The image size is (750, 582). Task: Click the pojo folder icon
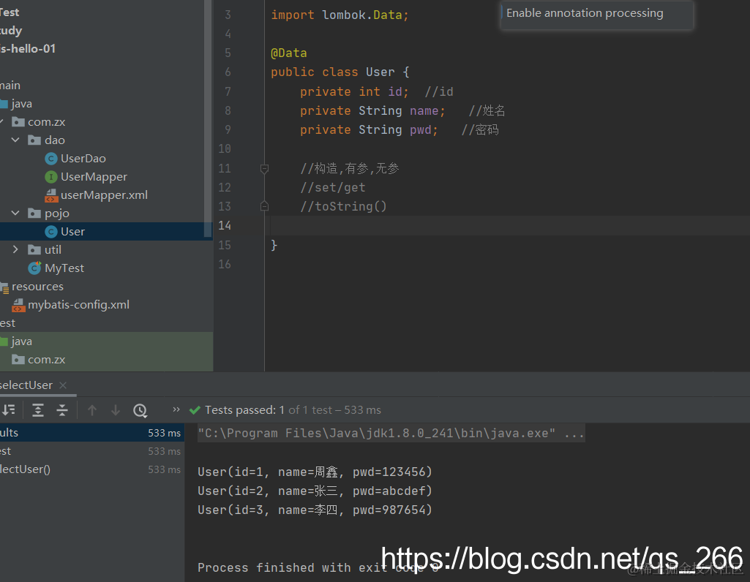tap(34, 213)
